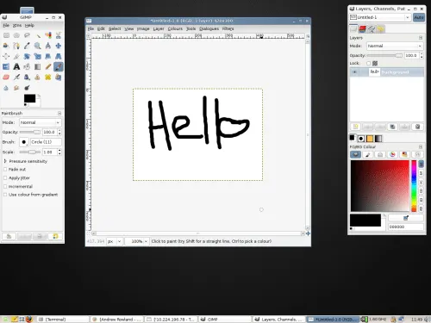Viewport: 431px width, 323px height.
Task: Open the Colours menu
Action: 175,28
